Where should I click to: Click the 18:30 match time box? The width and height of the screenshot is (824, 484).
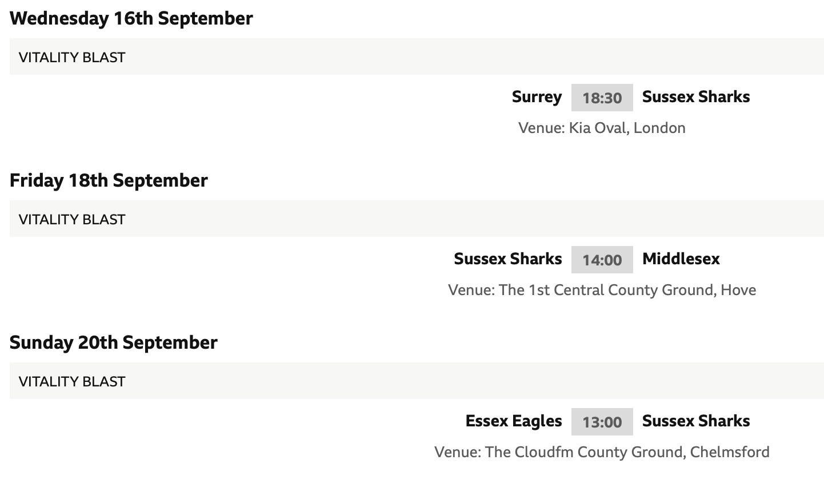602,98
